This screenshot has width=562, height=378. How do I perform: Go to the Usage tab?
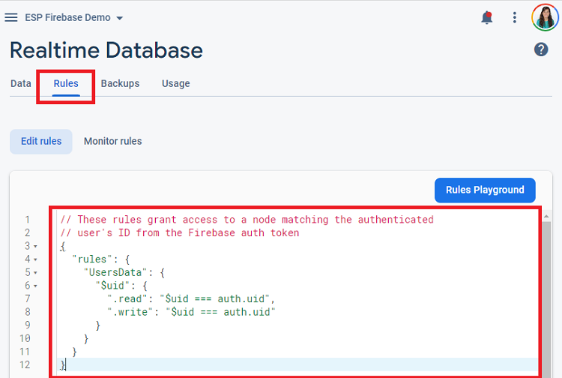(x=175, y=83)
